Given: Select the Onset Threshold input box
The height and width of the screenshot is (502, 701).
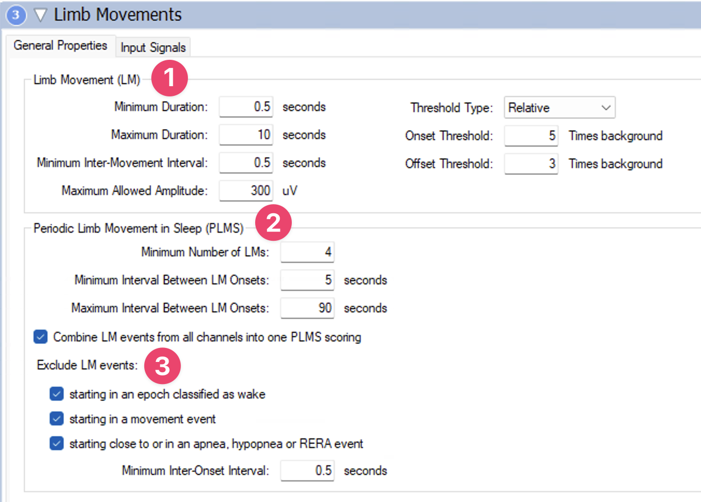Looking at the screenshot, I should 531,136.
